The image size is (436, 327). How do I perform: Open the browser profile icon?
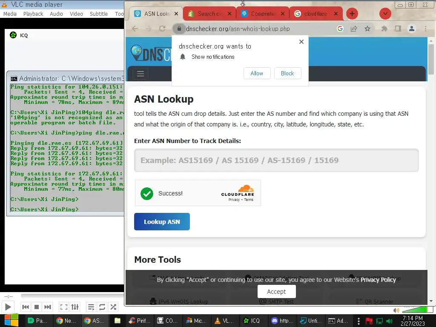pos(412,29)
